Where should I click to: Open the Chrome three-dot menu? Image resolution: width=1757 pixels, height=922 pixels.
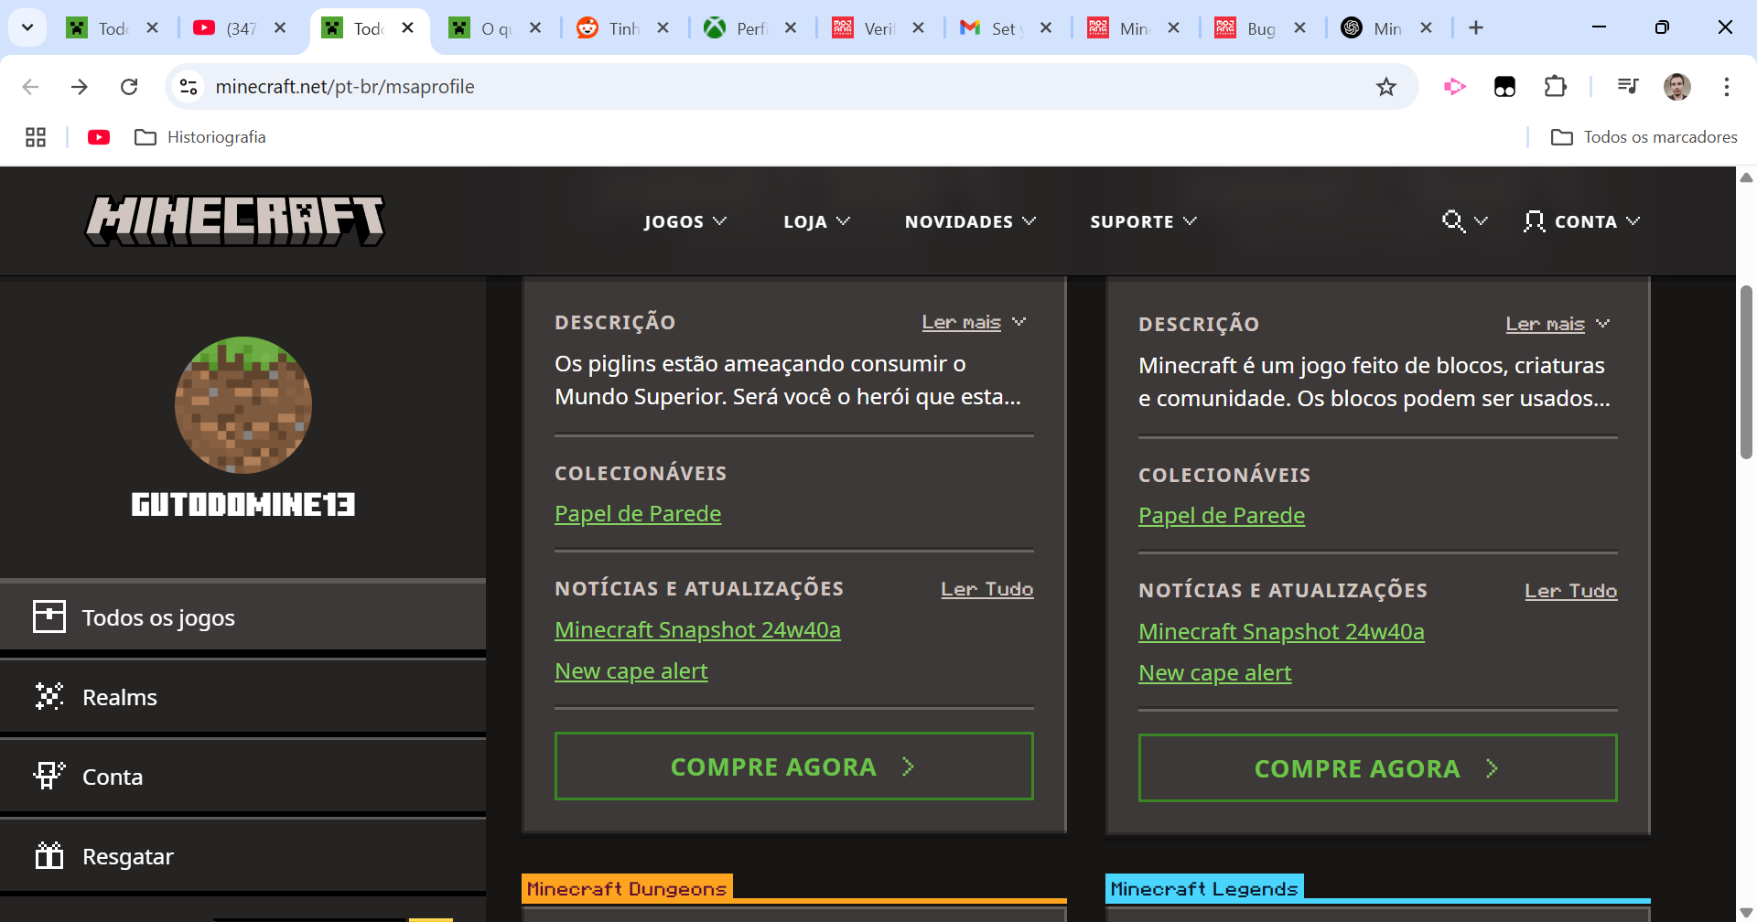[x=1727, y=87]
